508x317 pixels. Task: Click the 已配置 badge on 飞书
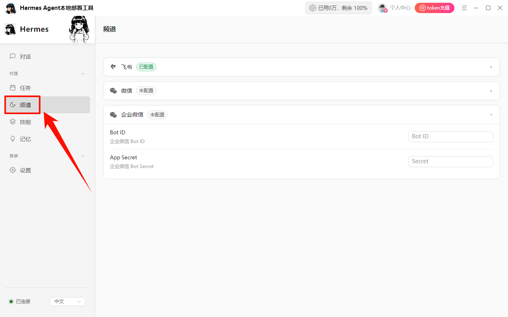pyautogui.click(x=146, y=67)
